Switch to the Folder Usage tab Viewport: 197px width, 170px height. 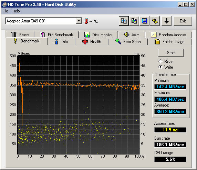[169, 42]
